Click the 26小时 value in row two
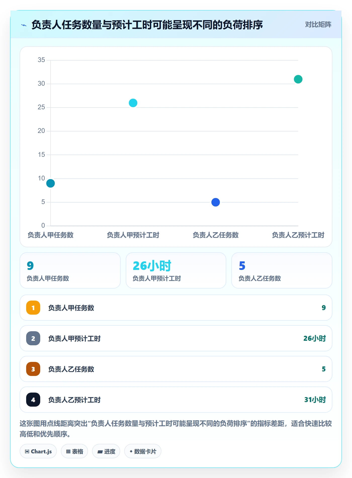The image size is (352, 478). (x=315, y=338)
